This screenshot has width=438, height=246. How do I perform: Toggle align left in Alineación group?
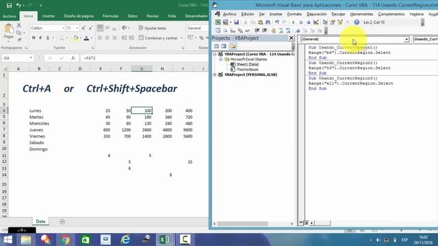[x=100, y=38]
